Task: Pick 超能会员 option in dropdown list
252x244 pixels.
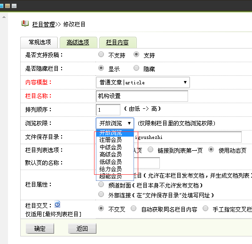Action: [115, 176]
